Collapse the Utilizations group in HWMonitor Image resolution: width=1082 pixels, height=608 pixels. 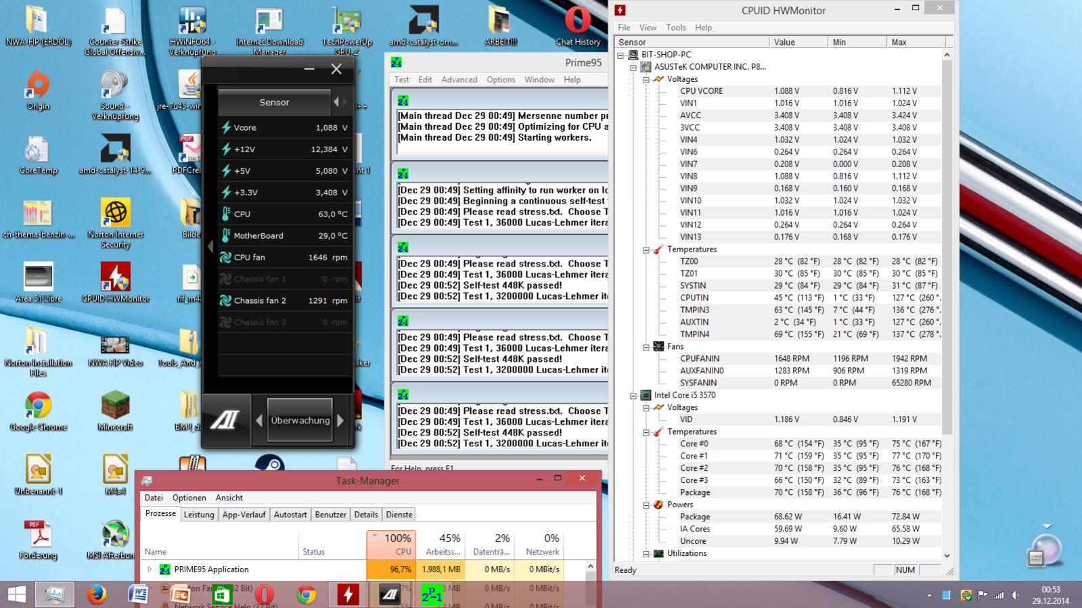(x=646, y=554)
